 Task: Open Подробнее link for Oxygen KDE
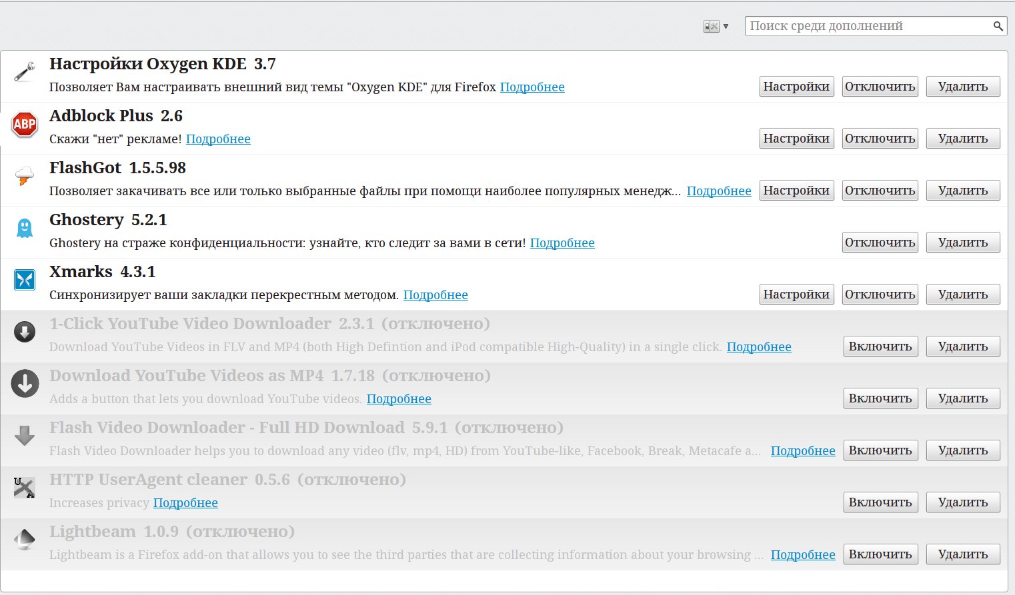532,87
